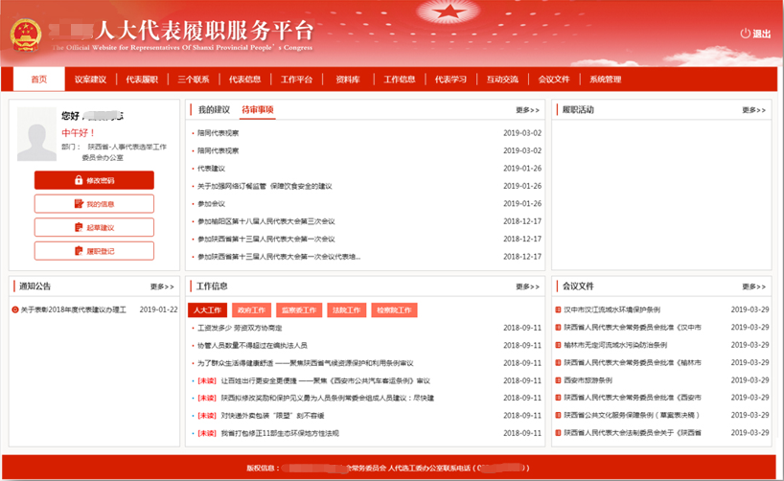The height and width of the screenshot is (481, 784).
Task: Click 更多>> in the 待审事项 panel
Action: [527, 110]
